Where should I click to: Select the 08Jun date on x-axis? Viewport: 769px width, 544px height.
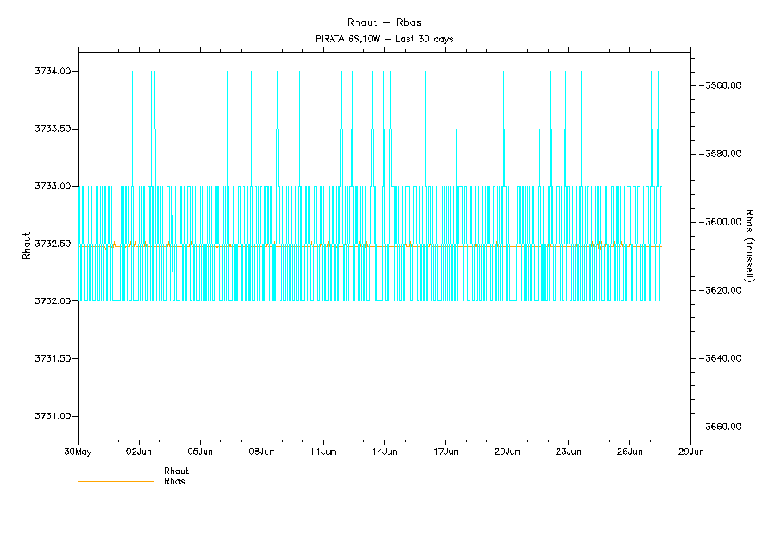coord(262,451)
